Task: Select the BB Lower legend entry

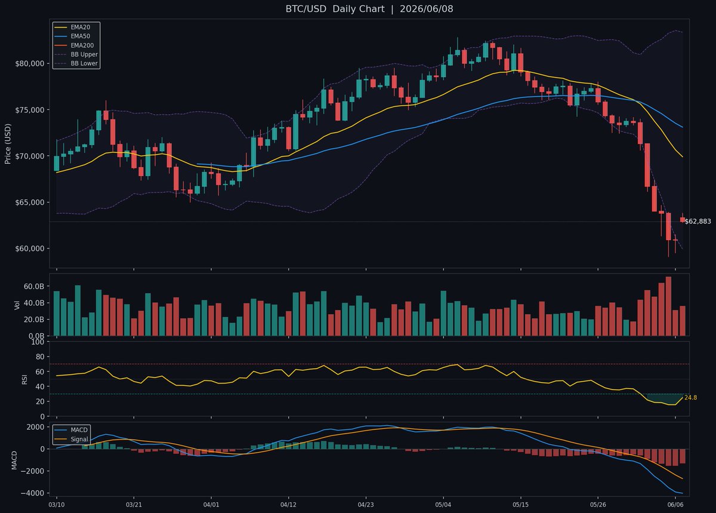Action: tap(76, 63)
